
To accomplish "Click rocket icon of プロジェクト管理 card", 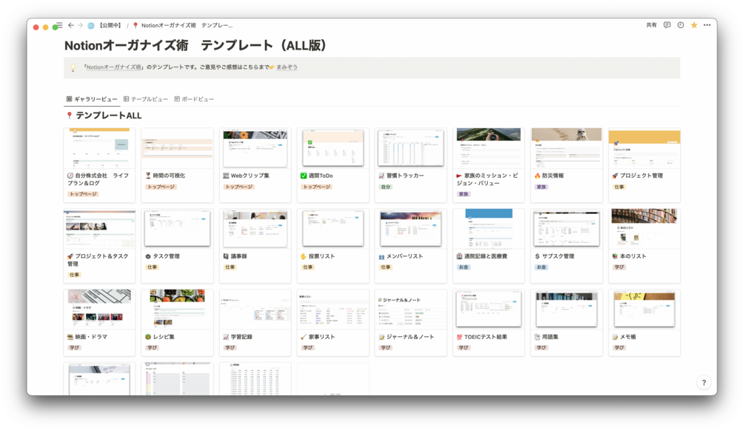I will (615, 176).
